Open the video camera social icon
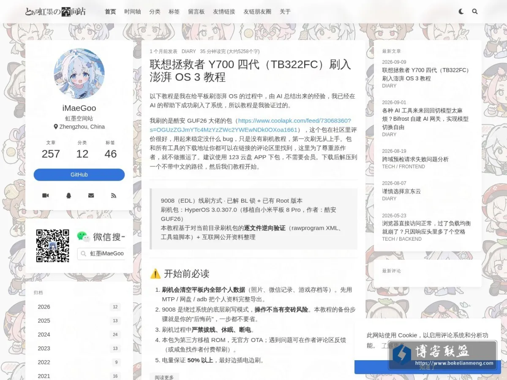Viewport: 507px width, 380px height. click(45, 195)
